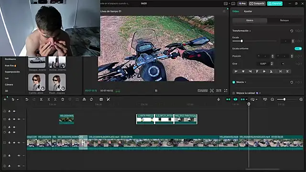This screenshot has width=306, height=172.
Task: Click the rotate icon in timeline toolbar
Action: pyautogui.click(x=91, y=99)
